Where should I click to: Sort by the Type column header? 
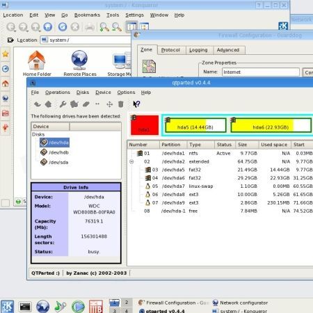click(200, 145)
